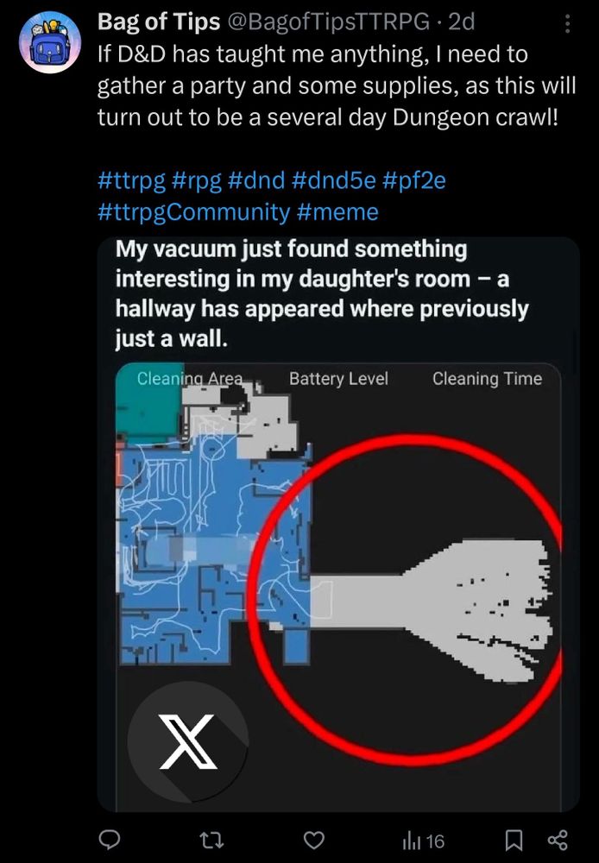Open the 2d post timestamp
The image size is (599, 863).
coord(462,22)
